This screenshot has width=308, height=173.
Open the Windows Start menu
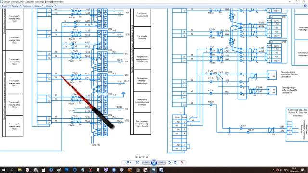point(4,170)
